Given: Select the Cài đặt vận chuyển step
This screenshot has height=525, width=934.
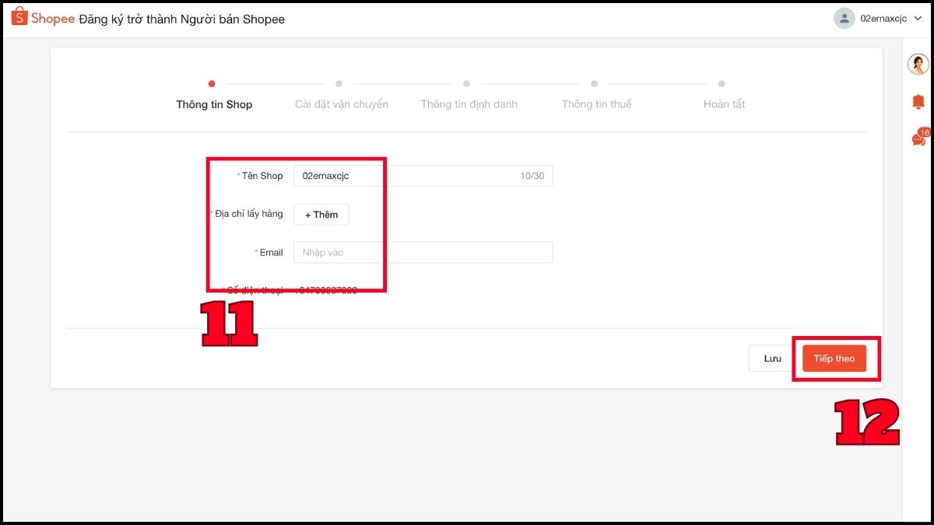Looking at the screenshot, I should pos(342,104).
